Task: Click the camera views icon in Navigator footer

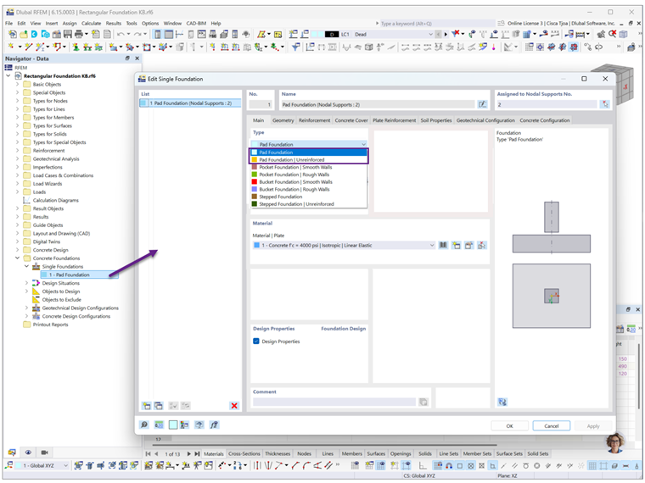Action: (x=44, y=452)
